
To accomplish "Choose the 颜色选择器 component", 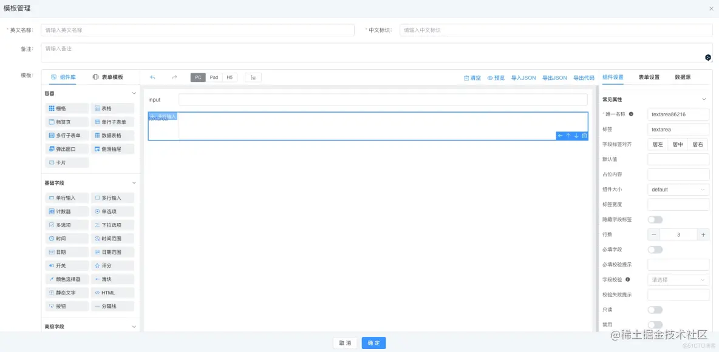I will coord(67,279).
